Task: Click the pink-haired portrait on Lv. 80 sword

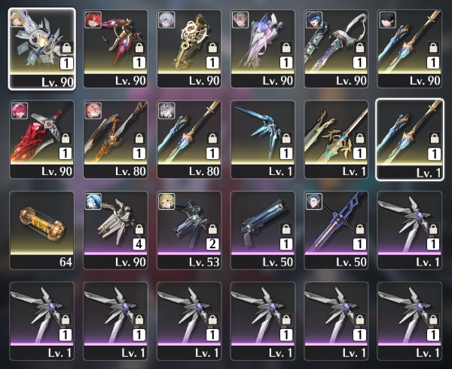Action: pos(93,111)
